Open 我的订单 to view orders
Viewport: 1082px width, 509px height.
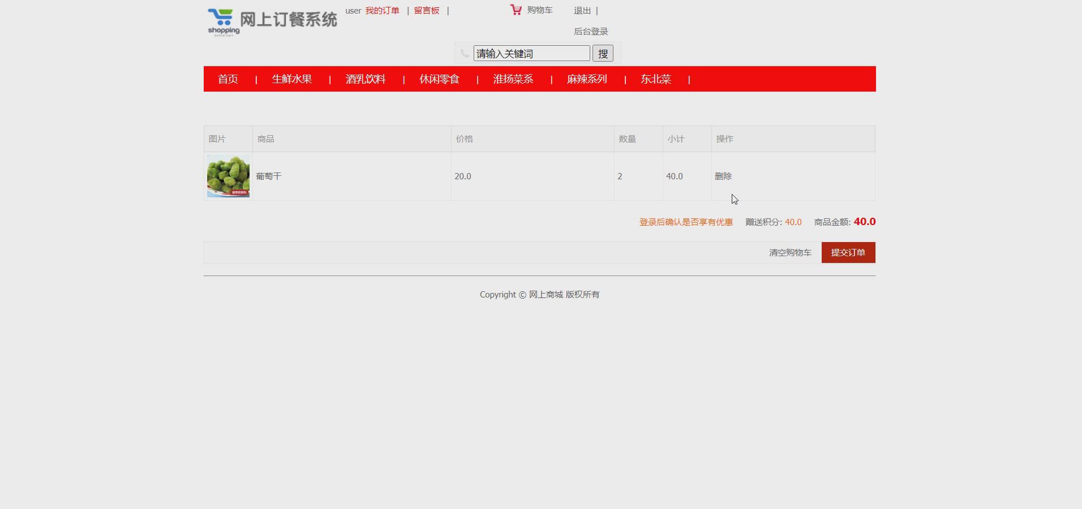[382, 10]
